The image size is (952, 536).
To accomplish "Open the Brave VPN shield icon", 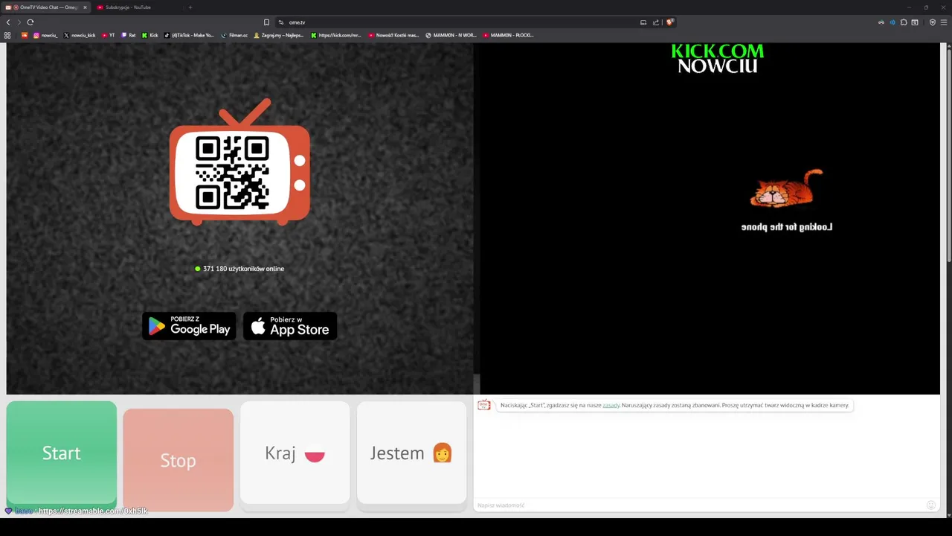I will point(933,22).
